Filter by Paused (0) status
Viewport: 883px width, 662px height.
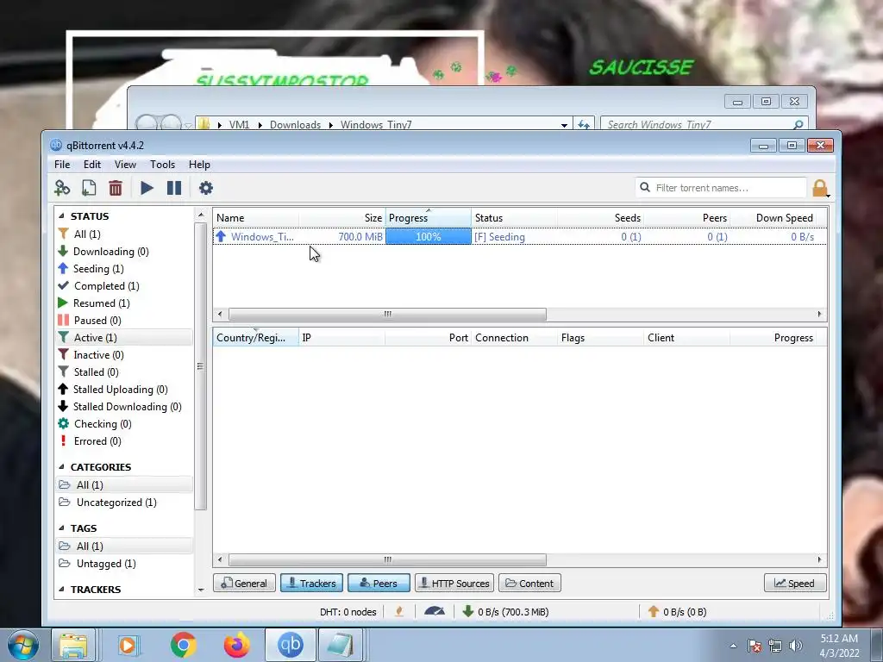[x=124, y=321]
